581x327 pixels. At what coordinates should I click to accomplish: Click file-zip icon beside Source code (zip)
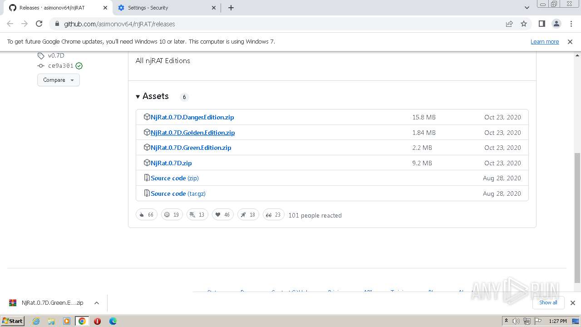(x=147, y=178)
